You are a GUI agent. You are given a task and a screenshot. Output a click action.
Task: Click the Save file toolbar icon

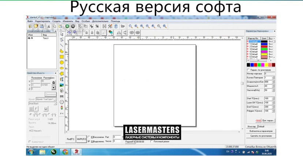click(x=42, y=26)
